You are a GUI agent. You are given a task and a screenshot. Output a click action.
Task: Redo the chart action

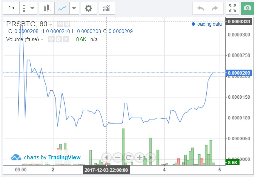(215, 8)
